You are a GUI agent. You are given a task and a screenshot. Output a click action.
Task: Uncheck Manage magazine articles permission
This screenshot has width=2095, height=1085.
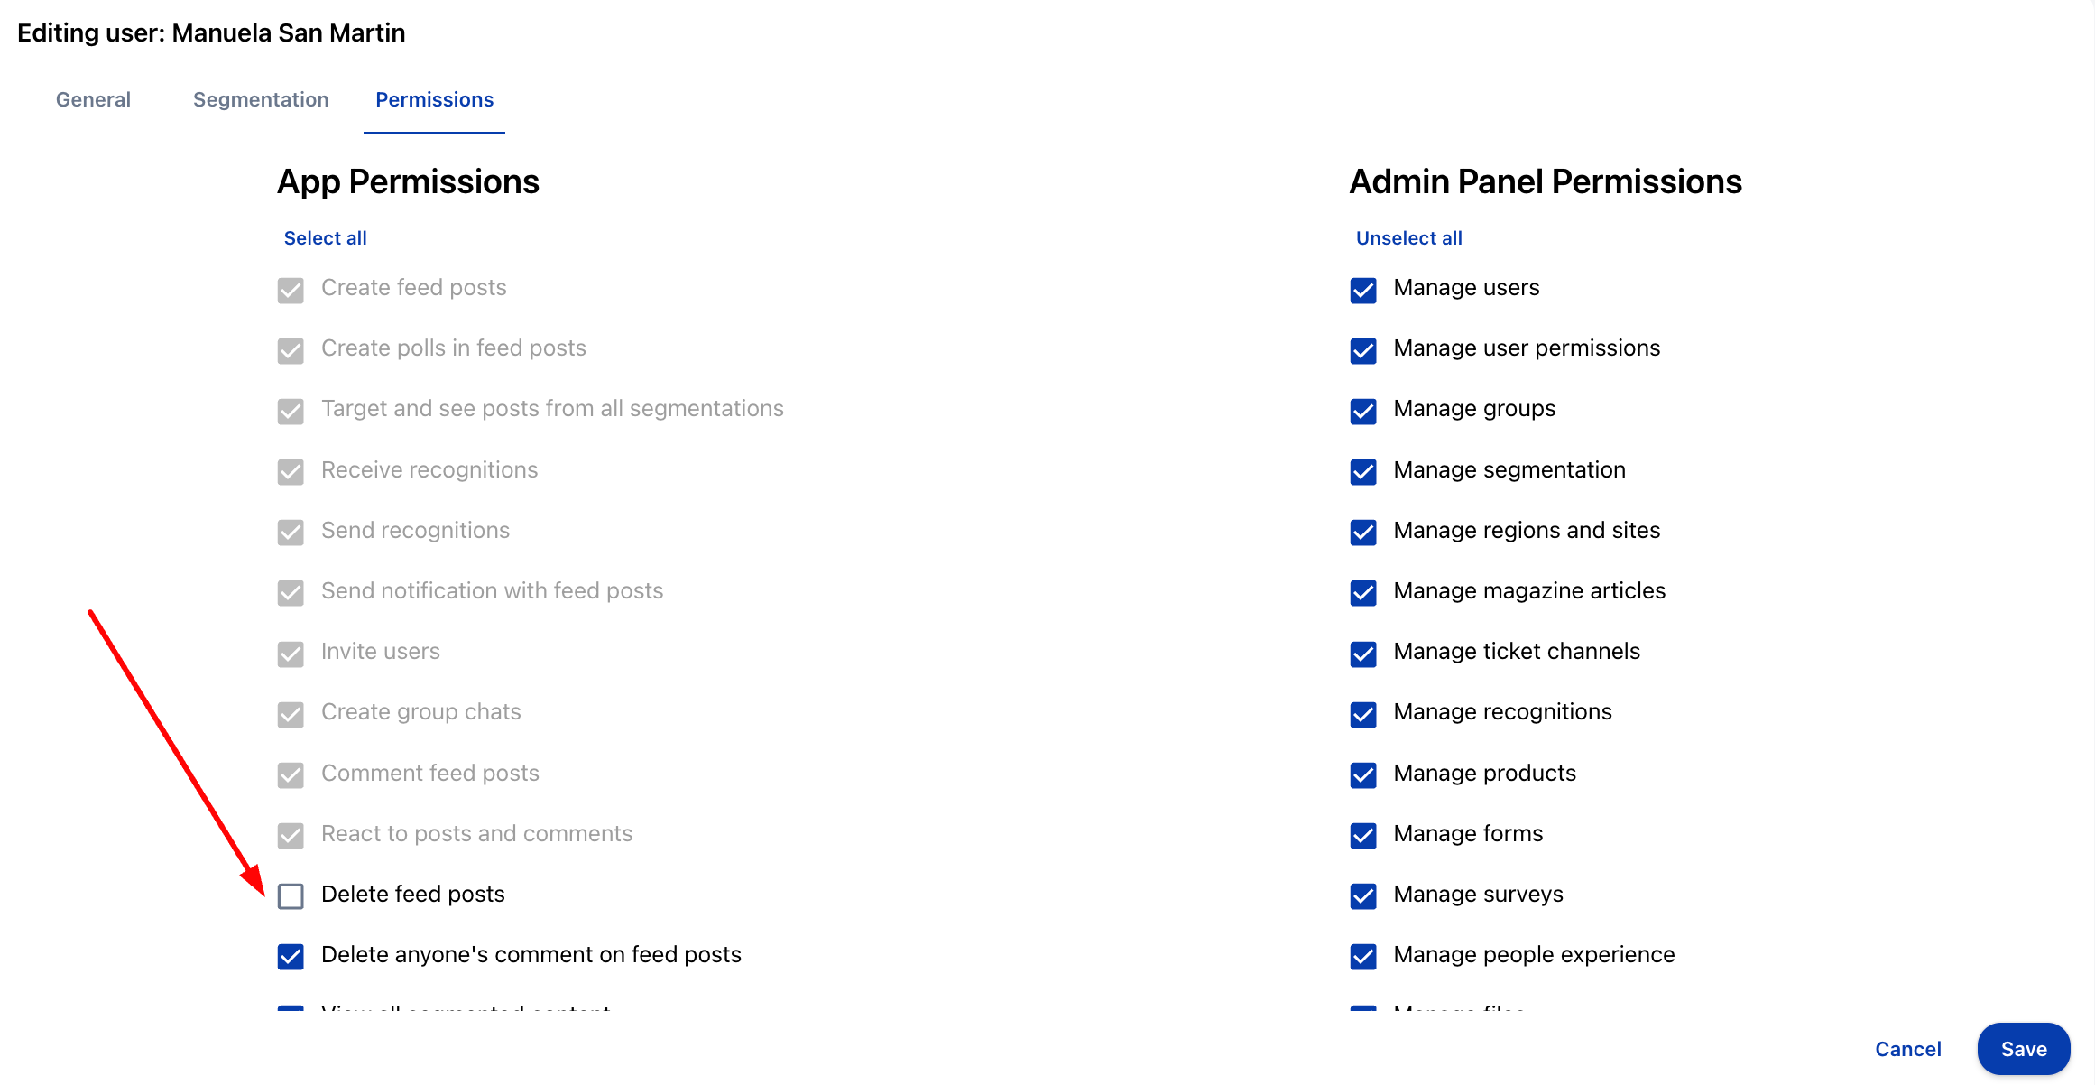(x=1362, y=592)
